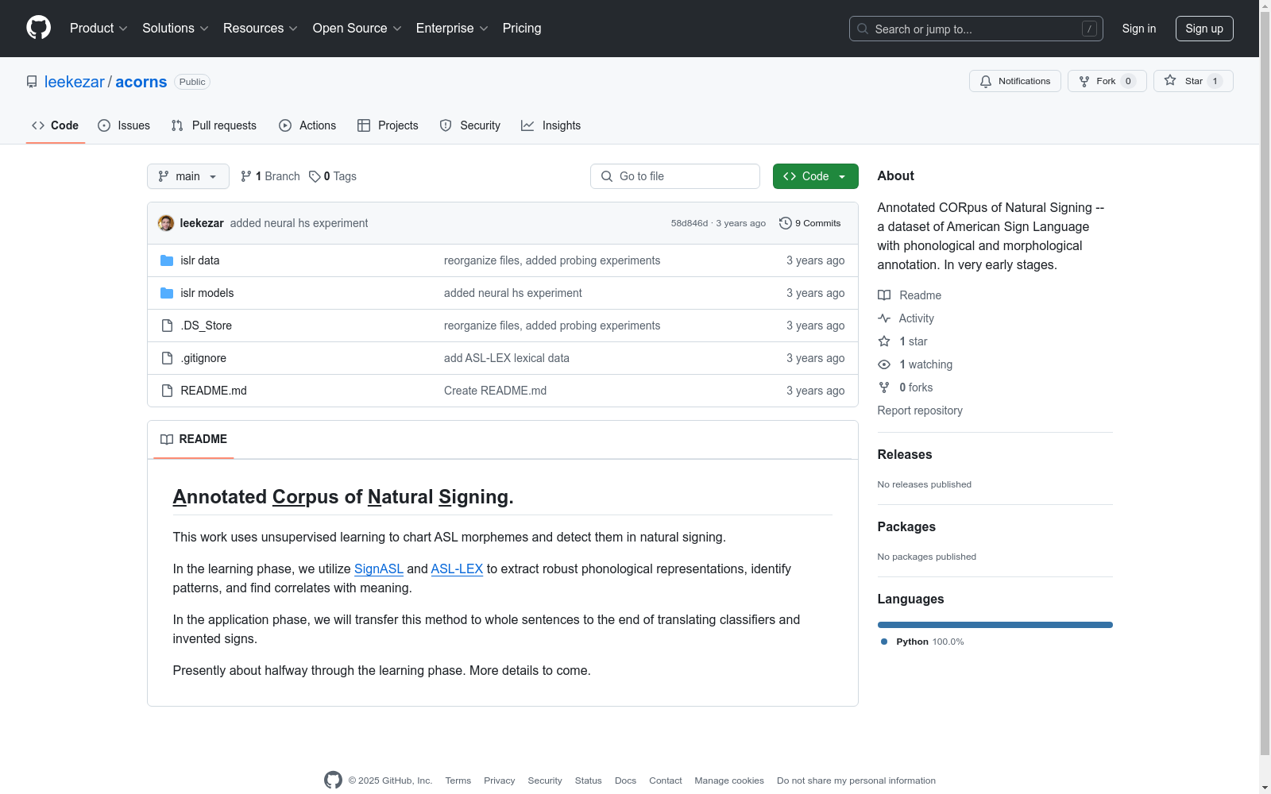The height and width of the screenshot is (794, 1271).
Task: Click the islr data folder icon
Action: (x=167, y=260)
